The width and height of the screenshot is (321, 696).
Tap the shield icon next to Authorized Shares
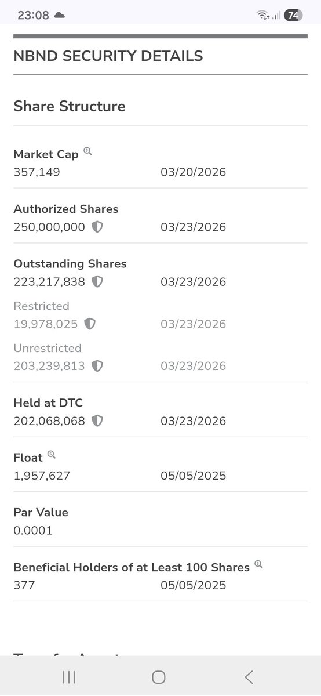point(97,227)
